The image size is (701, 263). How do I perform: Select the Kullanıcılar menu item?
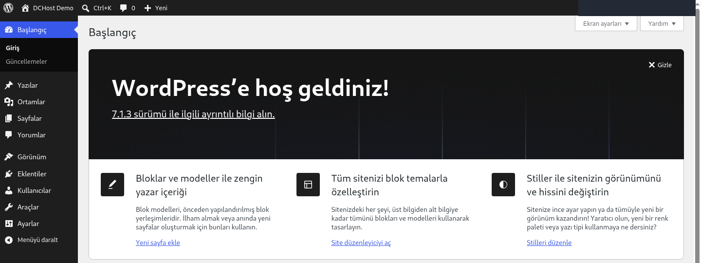(39, 190)
